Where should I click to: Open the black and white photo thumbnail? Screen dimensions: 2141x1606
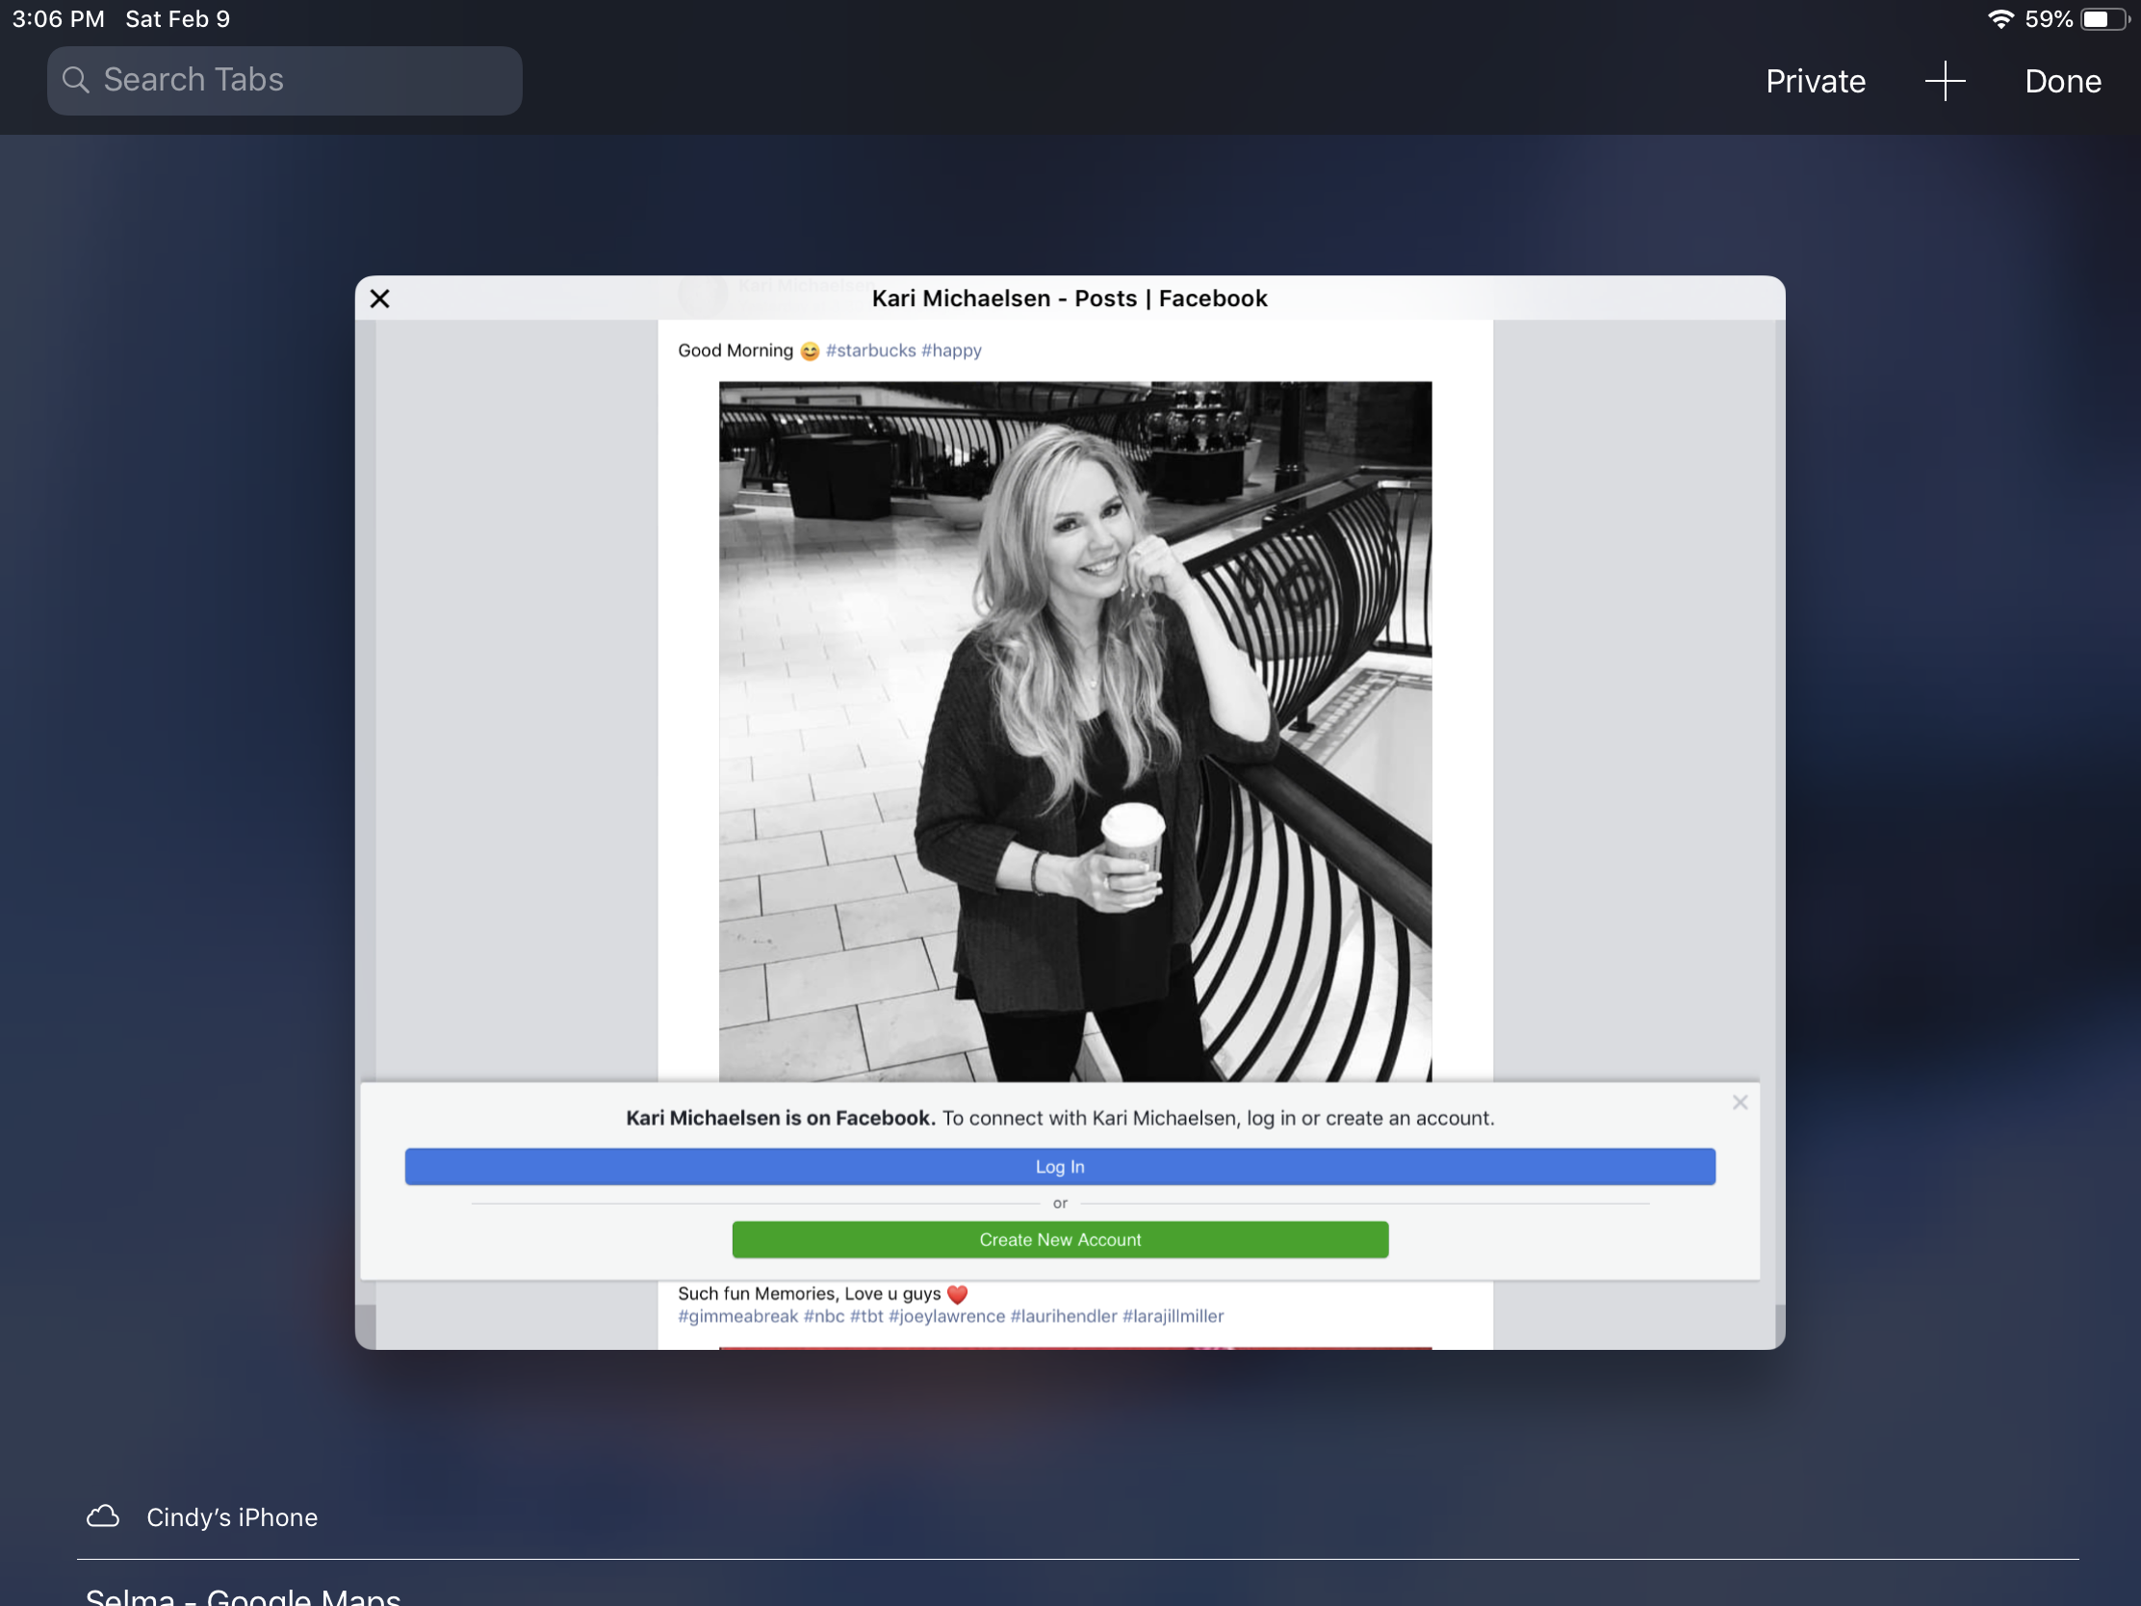pyautogui.click(x=1074, y=731)
